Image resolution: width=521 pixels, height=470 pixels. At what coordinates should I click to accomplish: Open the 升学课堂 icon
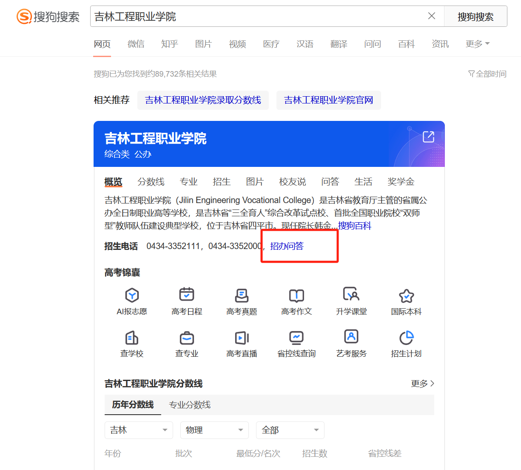tap(351, 294)
